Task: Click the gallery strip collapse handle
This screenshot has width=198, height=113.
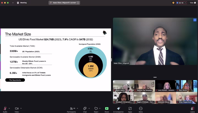Action: pos(155,77)
